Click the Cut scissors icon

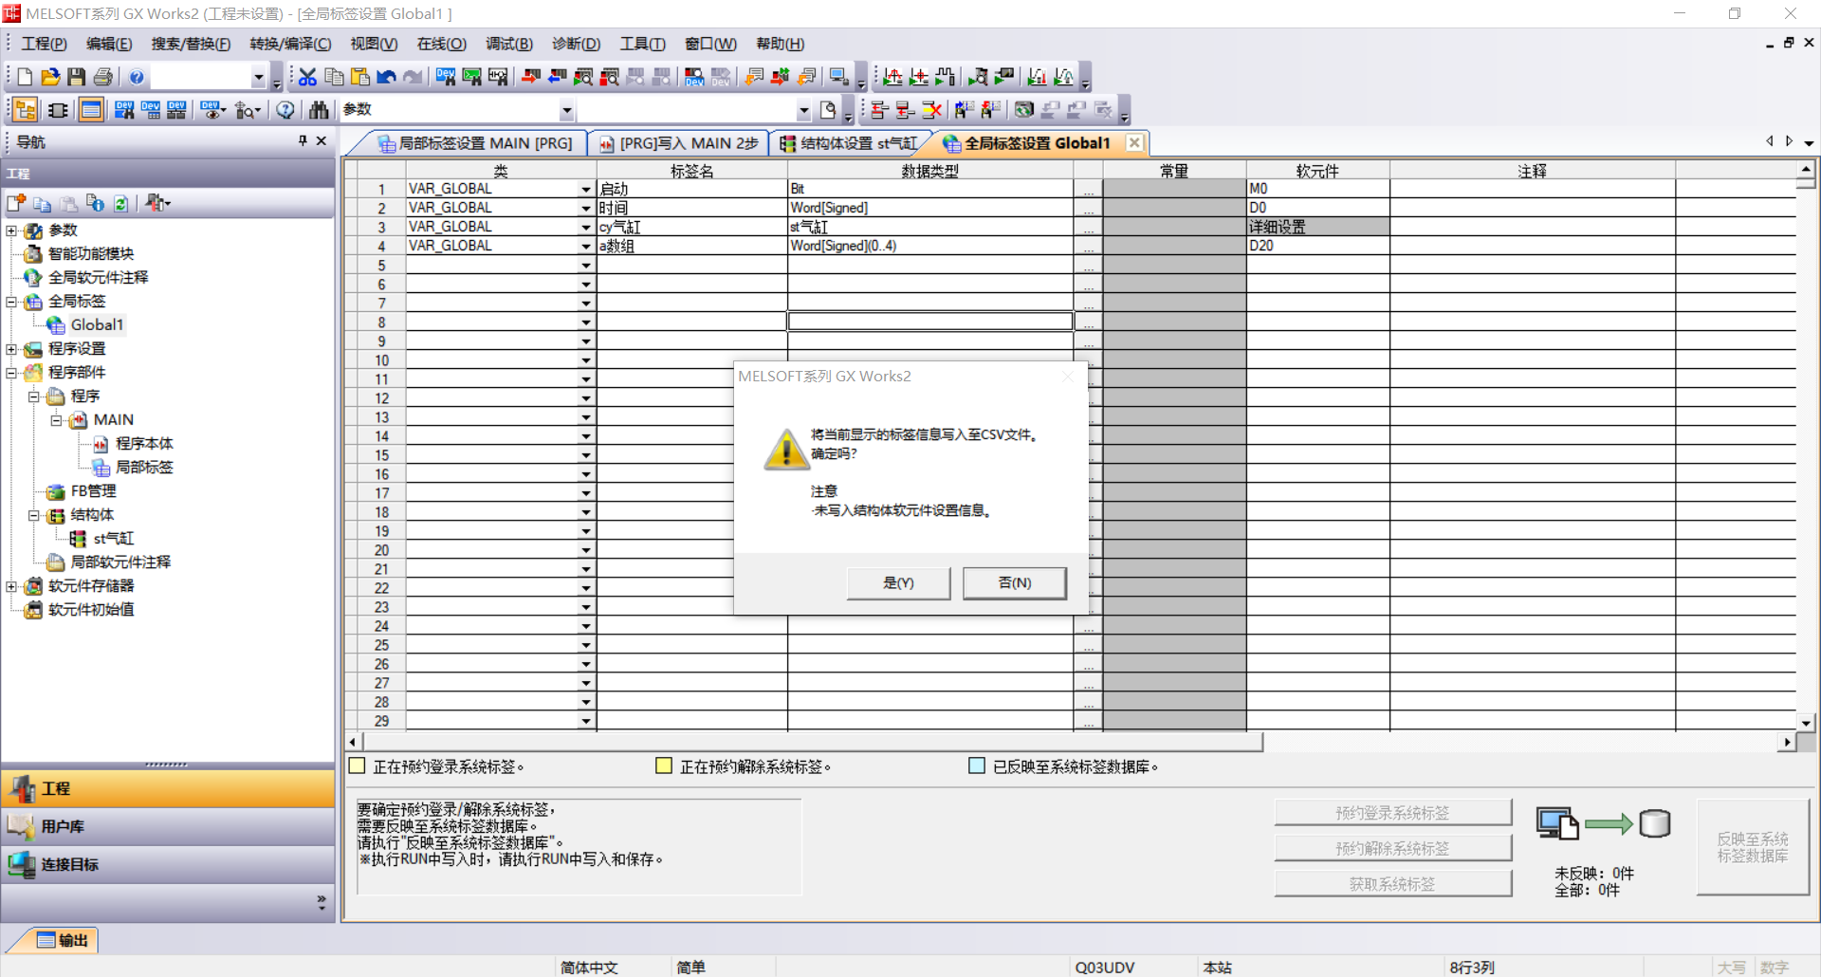click(x=307, y=77)
